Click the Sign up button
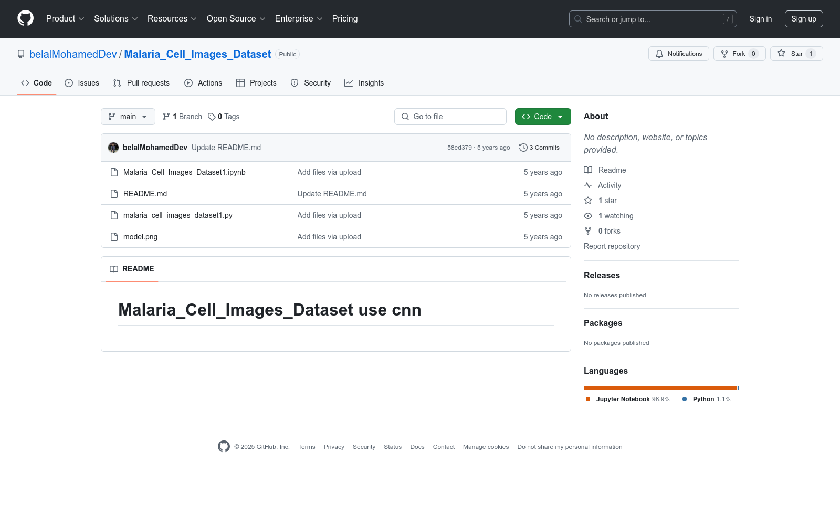 point(804,19)
